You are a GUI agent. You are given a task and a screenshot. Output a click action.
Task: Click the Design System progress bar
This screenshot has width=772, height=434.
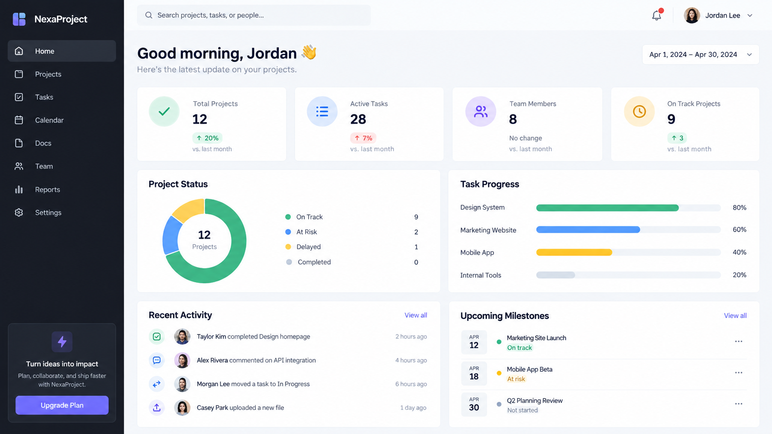tap(628, 207)
